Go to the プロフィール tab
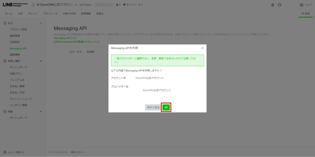315x157 pixels. tap(50, 14)
